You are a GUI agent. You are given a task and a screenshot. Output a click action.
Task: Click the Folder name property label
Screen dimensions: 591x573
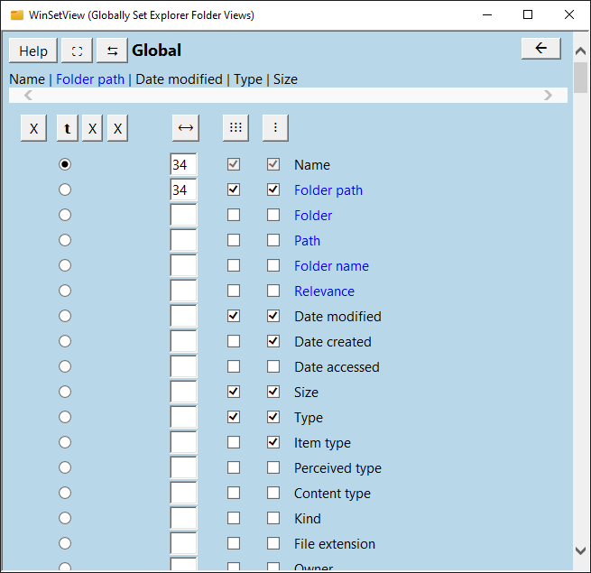click(x=332, y=266)
